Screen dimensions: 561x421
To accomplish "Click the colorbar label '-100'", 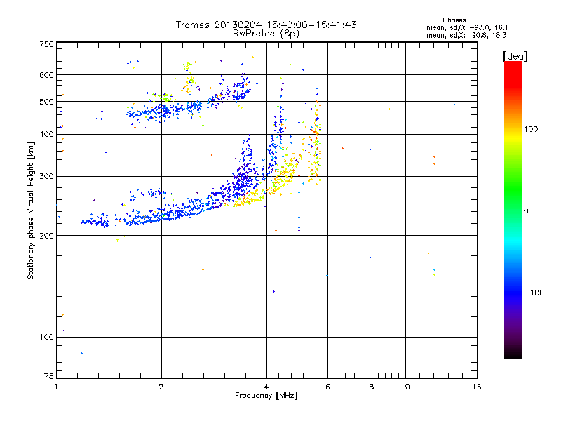I will [534, 293].
